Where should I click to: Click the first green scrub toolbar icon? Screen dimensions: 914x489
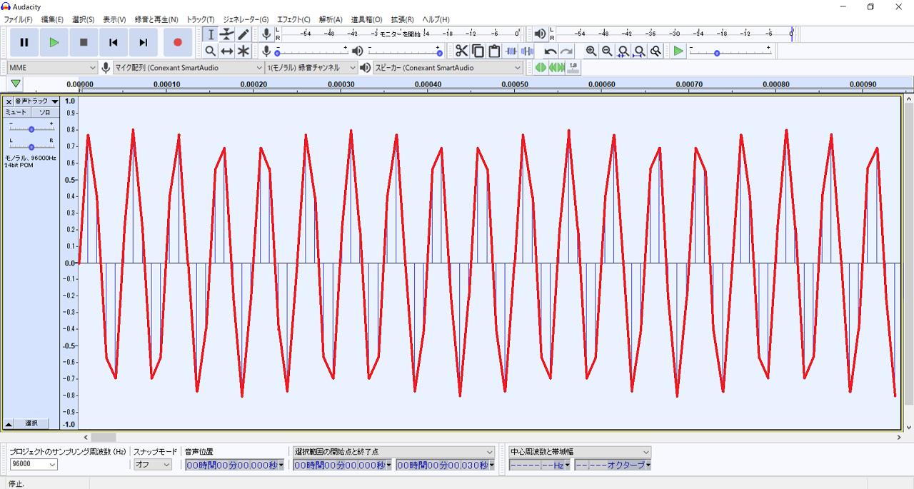(541, 67)
